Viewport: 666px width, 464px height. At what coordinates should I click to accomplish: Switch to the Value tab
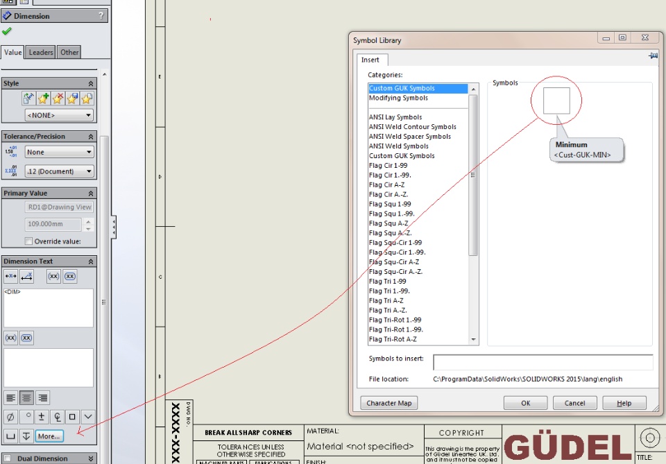pyautogui.click(x=12, y=52)
